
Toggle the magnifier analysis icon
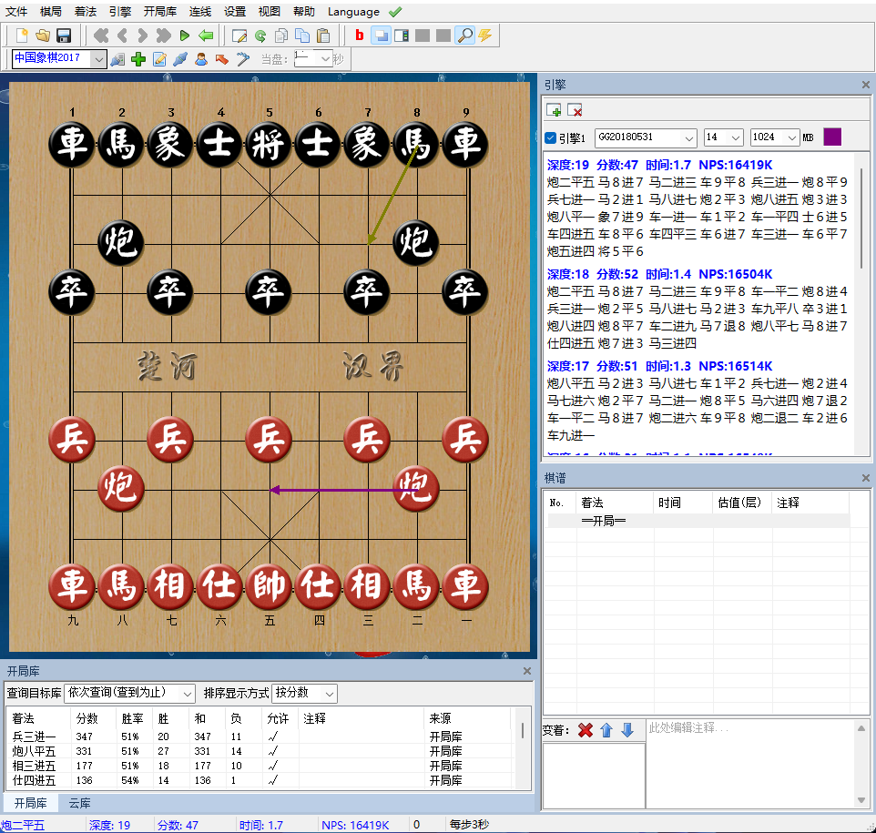(x=464, y=36)
